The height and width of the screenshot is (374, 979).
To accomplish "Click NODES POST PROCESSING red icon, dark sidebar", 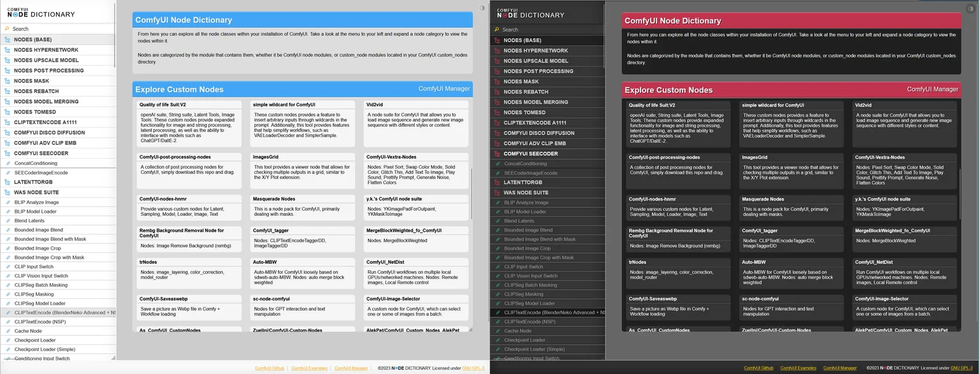I will click(497, 71).
